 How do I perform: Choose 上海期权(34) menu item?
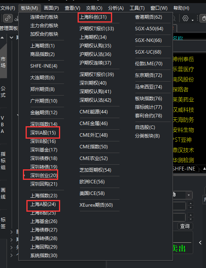pyautogui.click(x=93, y=37)
